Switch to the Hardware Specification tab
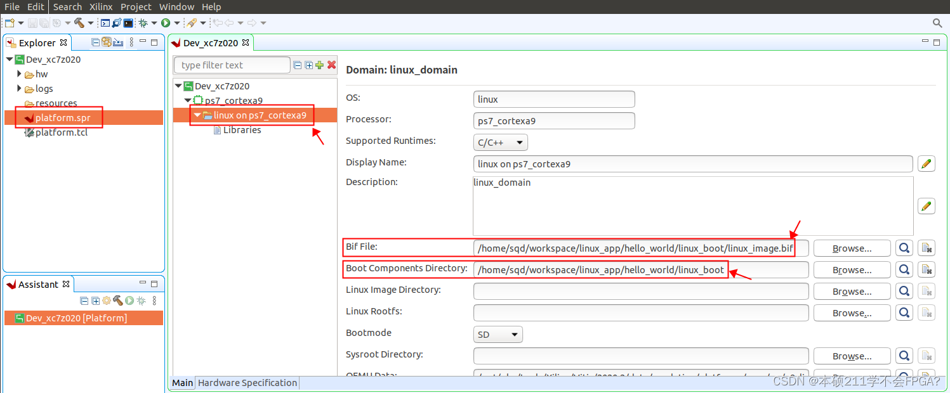 (247, 383)
